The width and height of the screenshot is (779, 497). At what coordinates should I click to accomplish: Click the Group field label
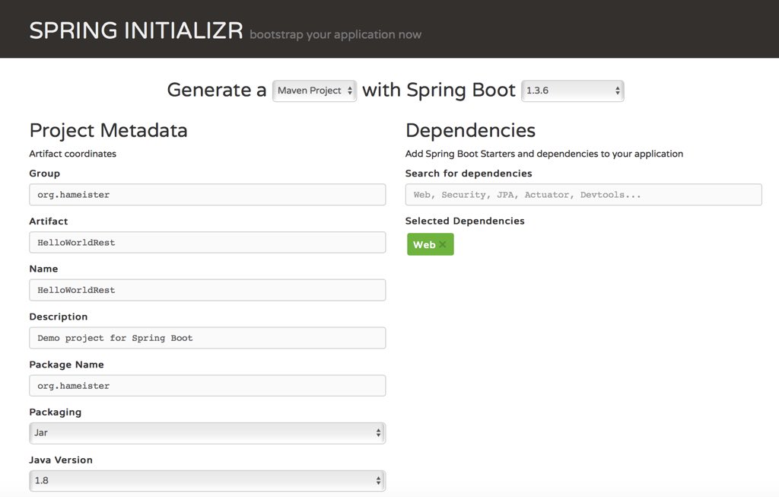coord(44,174)
